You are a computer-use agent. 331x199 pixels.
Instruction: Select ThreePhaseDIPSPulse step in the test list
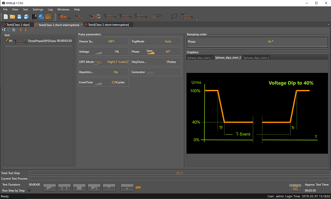pos(38,41)
